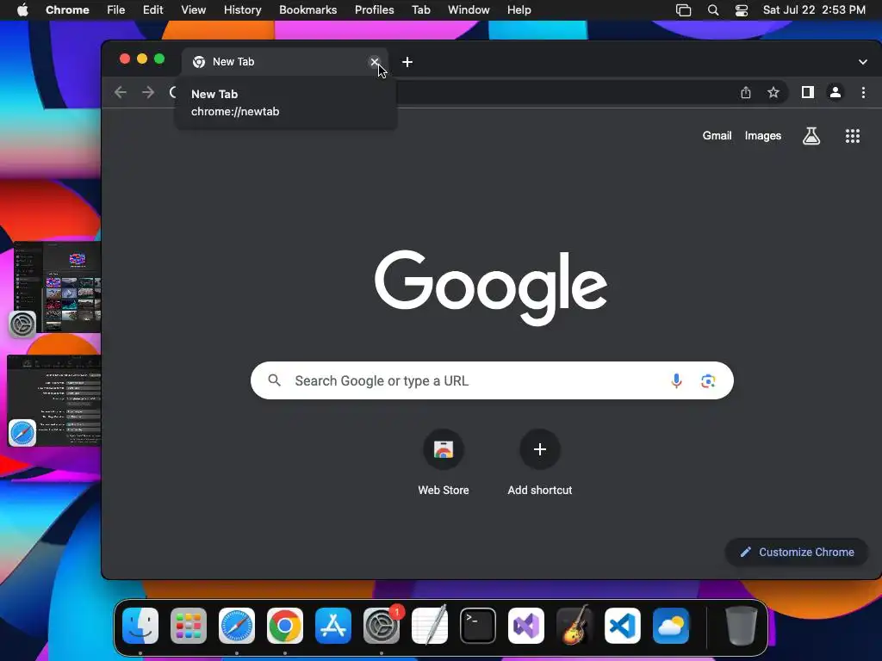The height and width of the screenshot is (661, 882).
Task: Open Weather app from the Dock
Action: click(671, 626)
